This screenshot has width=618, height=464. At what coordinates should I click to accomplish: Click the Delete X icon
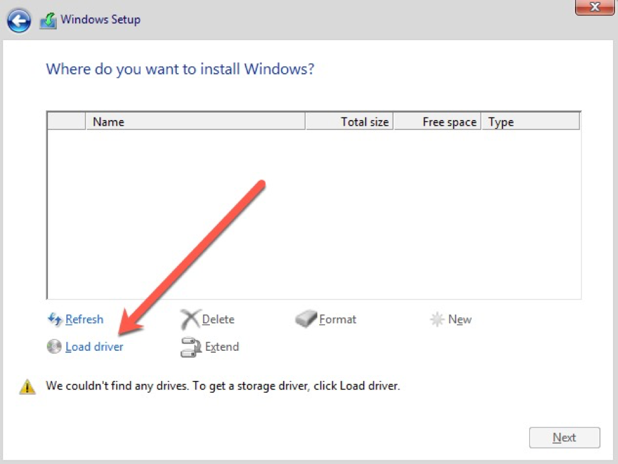tap(190, 319)
